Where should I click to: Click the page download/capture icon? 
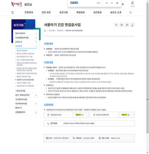pos(132,25)
